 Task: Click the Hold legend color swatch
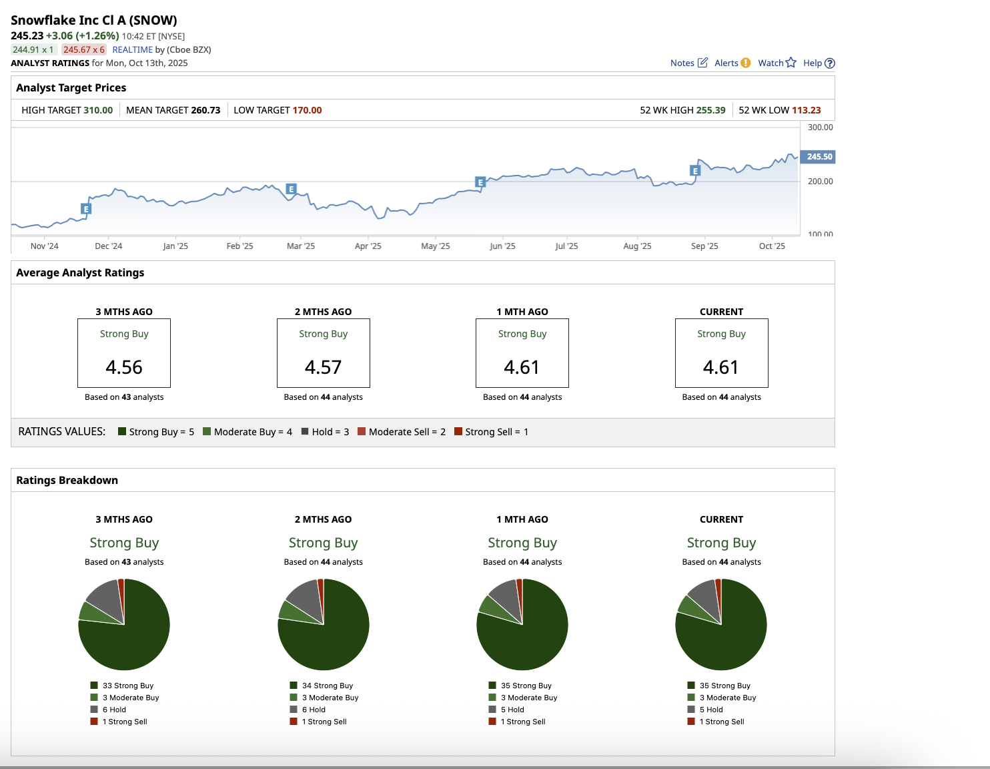pyautogui.click(x=305, y=431)
